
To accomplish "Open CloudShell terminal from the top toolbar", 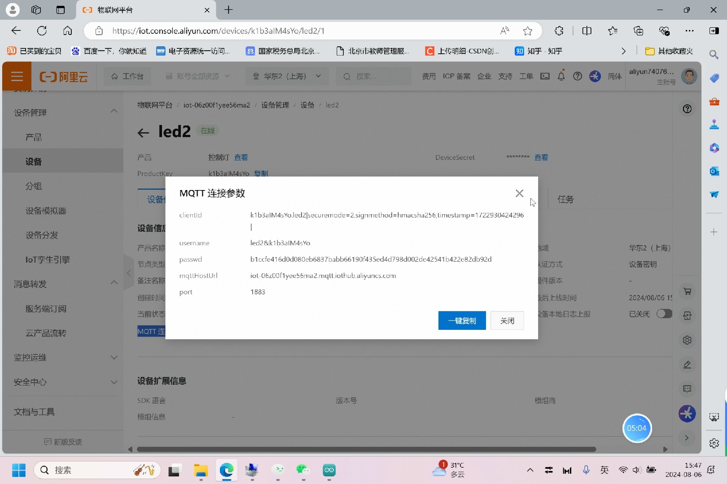I will [545, 76].
